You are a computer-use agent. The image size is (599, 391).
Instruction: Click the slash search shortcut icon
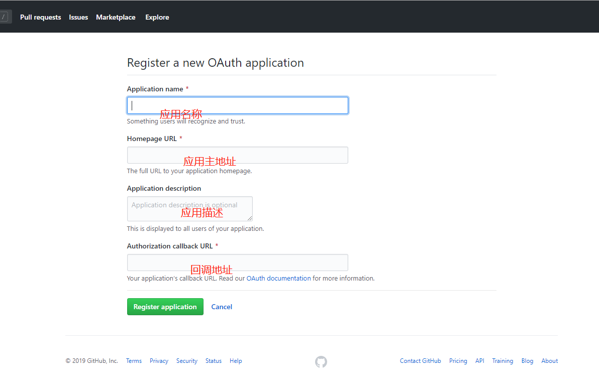point(4,17)
